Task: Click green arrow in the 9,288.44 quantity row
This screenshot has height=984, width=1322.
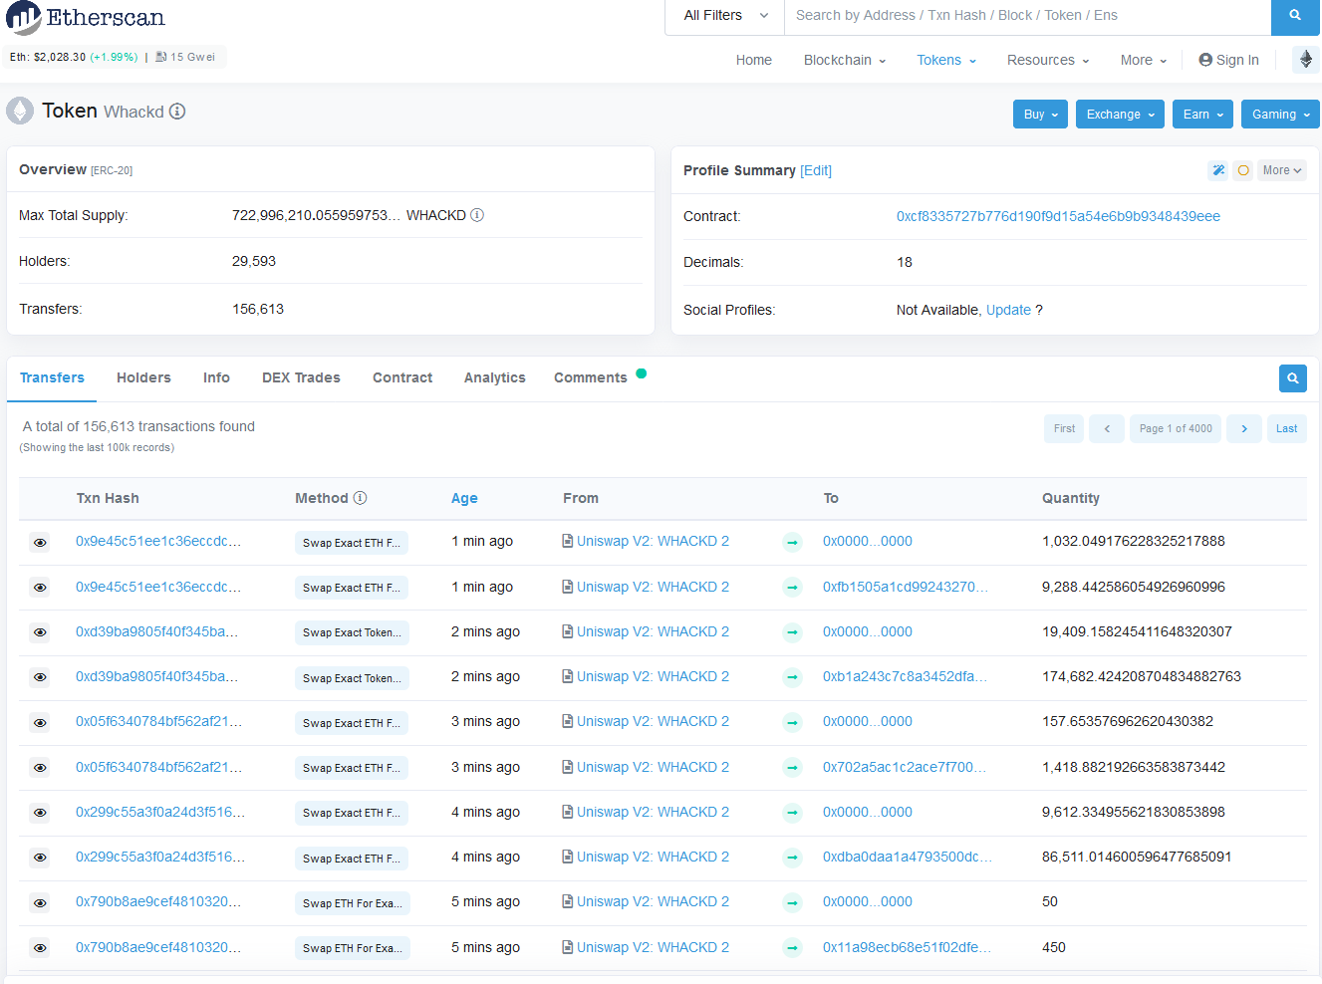Action: tap(792, 588)
